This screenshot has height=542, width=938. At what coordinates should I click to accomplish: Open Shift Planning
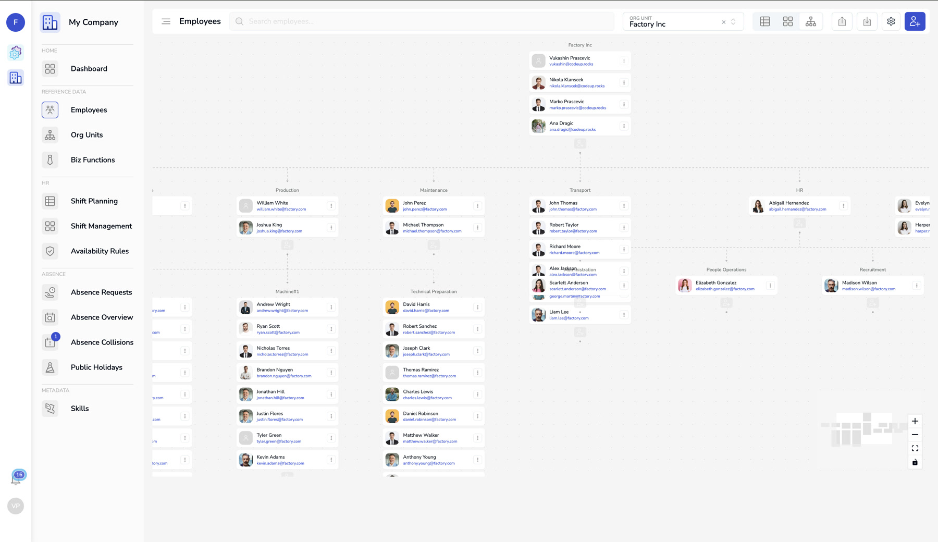[x=88, y=201]
